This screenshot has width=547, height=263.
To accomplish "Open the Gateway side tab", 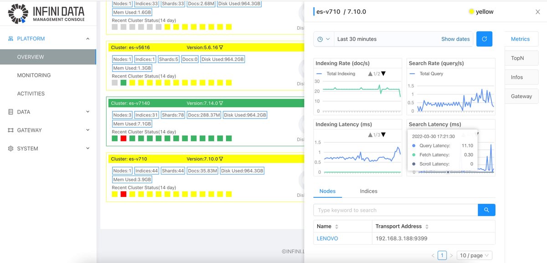I will coord(521,96).
